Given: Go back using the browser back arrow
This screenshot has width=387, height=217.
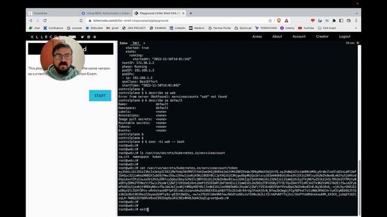Looking at the screenshot, I should pyautogui.click(x=31, y=20).
